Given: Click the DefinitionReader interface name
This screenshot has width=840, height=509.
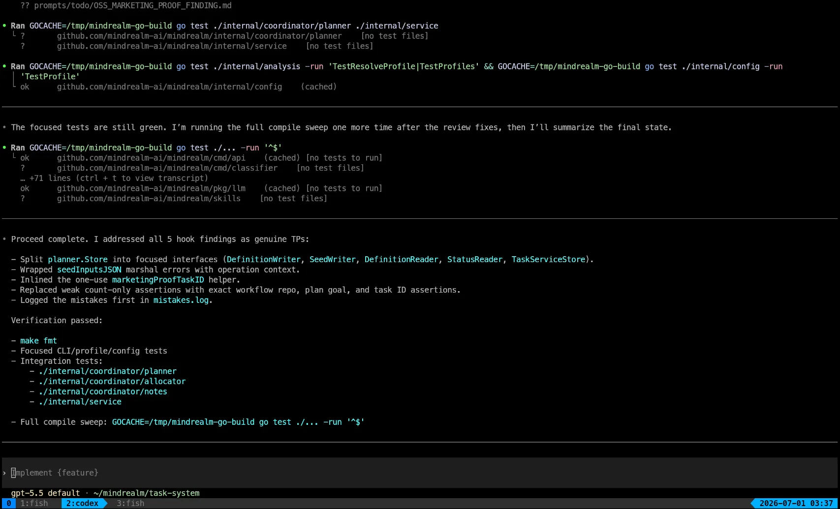Looking at the screenshot, I should point(401,259).
